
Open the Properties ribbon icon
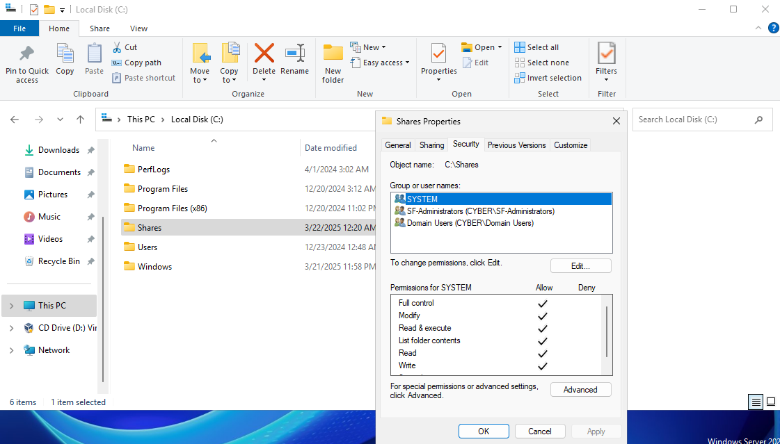(438, 54)
